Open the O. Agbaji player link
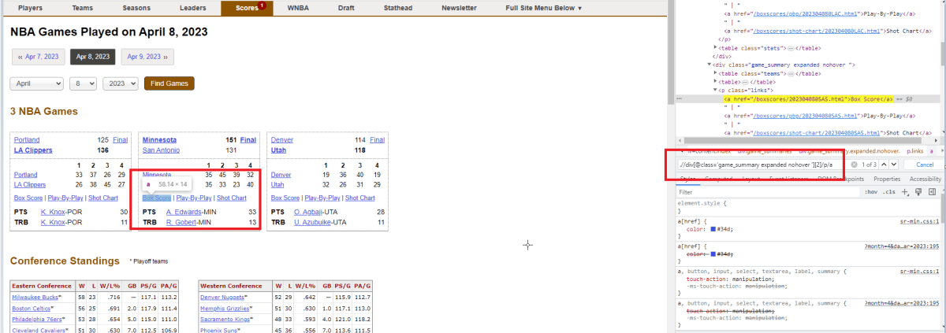This screenshot has height=333, width=946. (x=309, y=212)
